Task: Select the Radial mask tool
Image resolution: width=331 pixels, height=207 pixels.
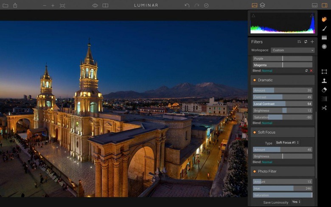Action: tap(324, 46)
